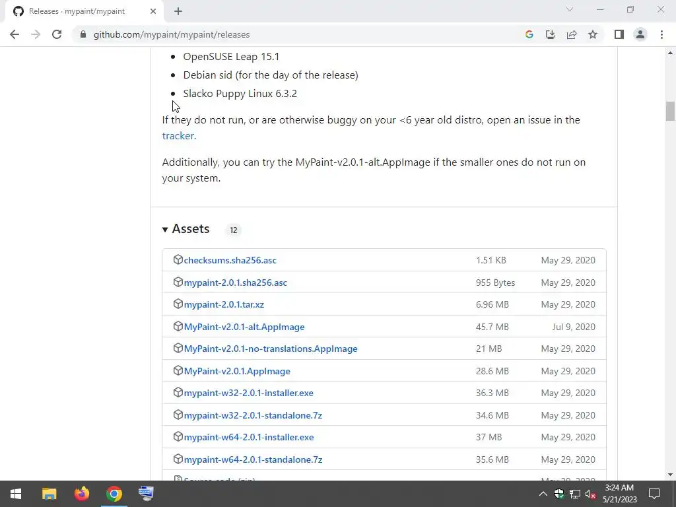Click package icon beside MyPaint-v2.0.1-alt.AppImage
This screenshot has height=507, width=676.
coord(178,326)
